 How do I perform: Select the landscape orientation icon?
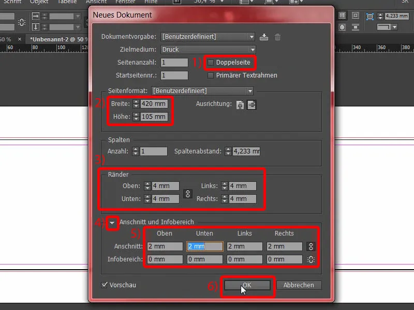tap(252, 105)
